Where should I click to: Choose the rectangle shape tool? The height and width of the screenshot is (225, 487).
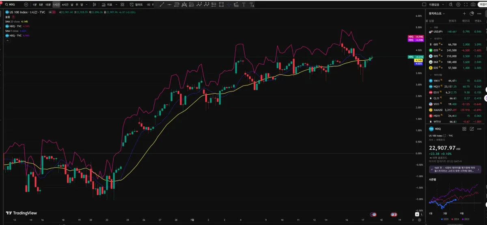click(x=221, y=4)
